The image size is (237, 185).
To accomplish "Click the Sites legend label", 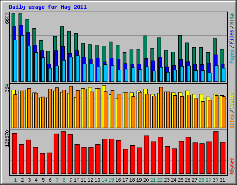I will [231, 121].
